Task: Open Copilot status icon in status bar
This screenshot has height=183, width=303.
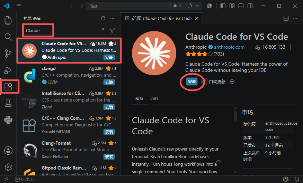Action: (286, 179)
